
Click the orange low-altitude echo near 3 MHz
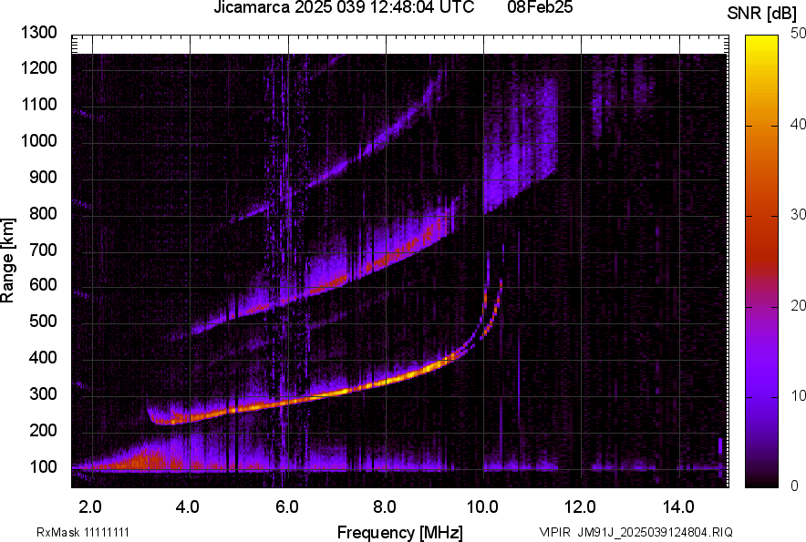(137, 461)
